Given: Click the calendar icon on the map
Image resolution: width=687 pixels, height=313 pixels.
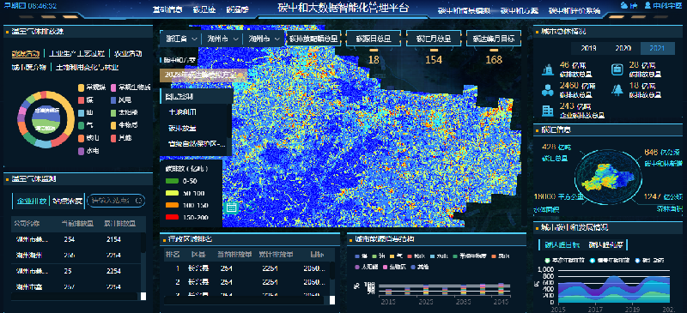Looking at the screenshot, I should (x=231, y=207).
